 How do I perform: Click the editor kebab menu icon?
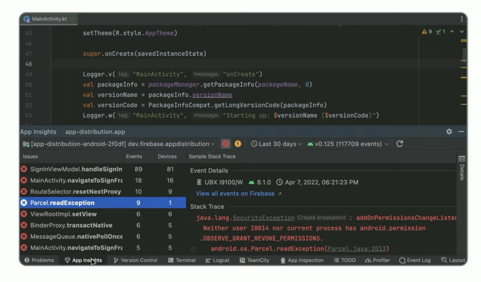point(462,19)
